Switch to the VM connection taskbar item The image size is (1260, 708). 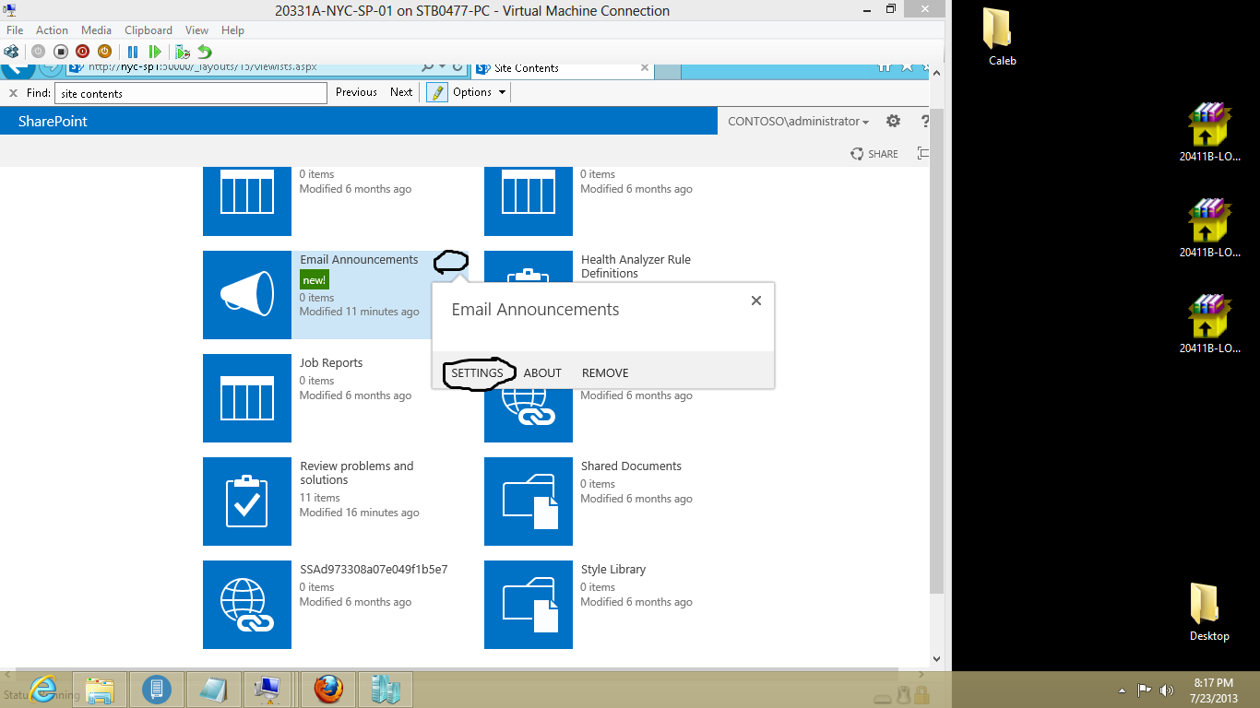tap(269, 689)
